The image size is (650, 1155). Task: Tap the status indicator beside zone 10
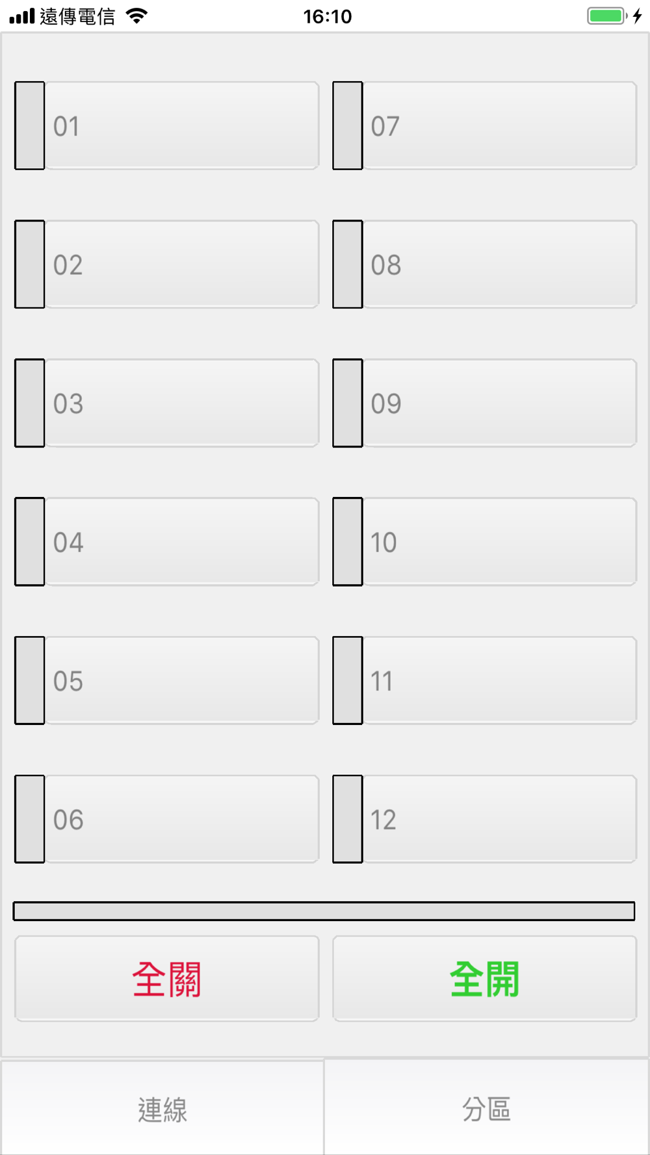point(348,542)
